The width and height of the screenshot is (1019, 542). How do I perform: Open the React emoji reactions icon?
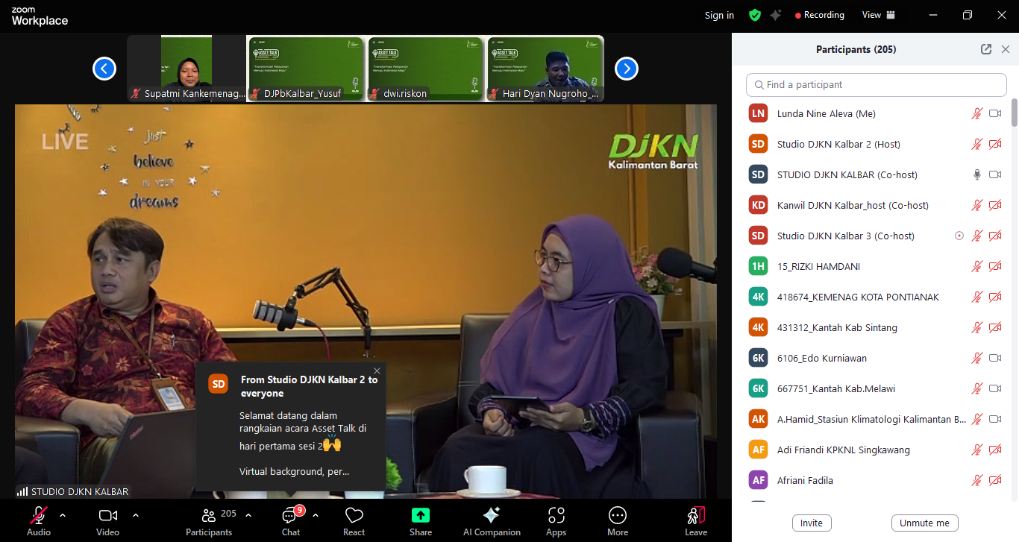[x=354, y=516]
